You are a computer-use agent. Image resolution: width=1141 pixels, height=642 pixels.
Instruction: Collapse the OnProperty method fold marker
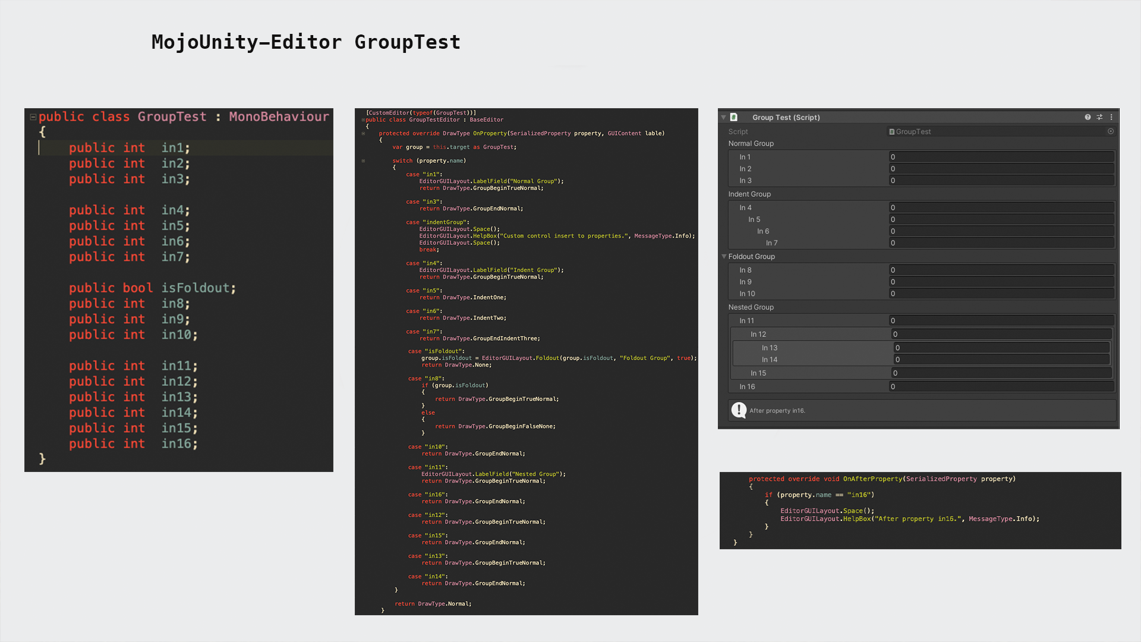[x=363, y=134]
